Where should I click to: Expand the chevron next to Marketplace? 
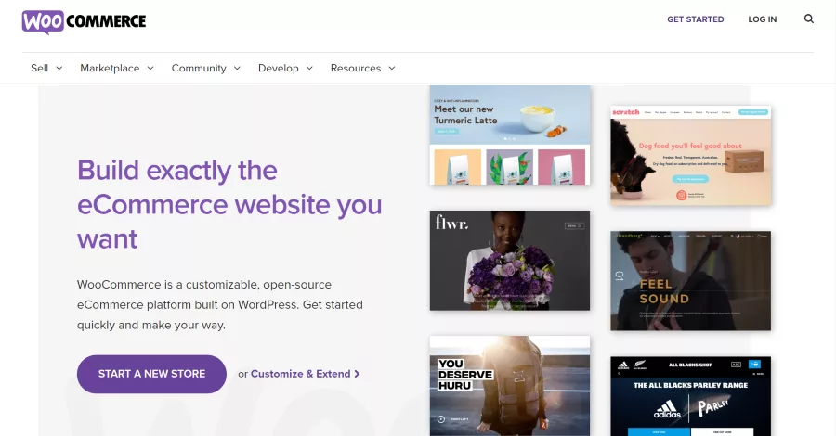pos(150,68)
